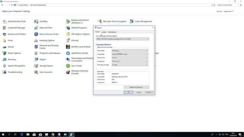Expand the Short time format dropdown
Image resolution: width=244 pixels, height=137 pixels.
click(x=130, y=57)
